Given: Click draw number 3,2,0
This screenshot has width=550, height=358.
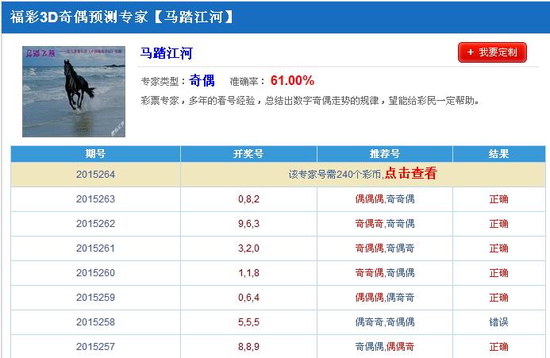Looking at the screenshot, I should [x=248, y=248].
